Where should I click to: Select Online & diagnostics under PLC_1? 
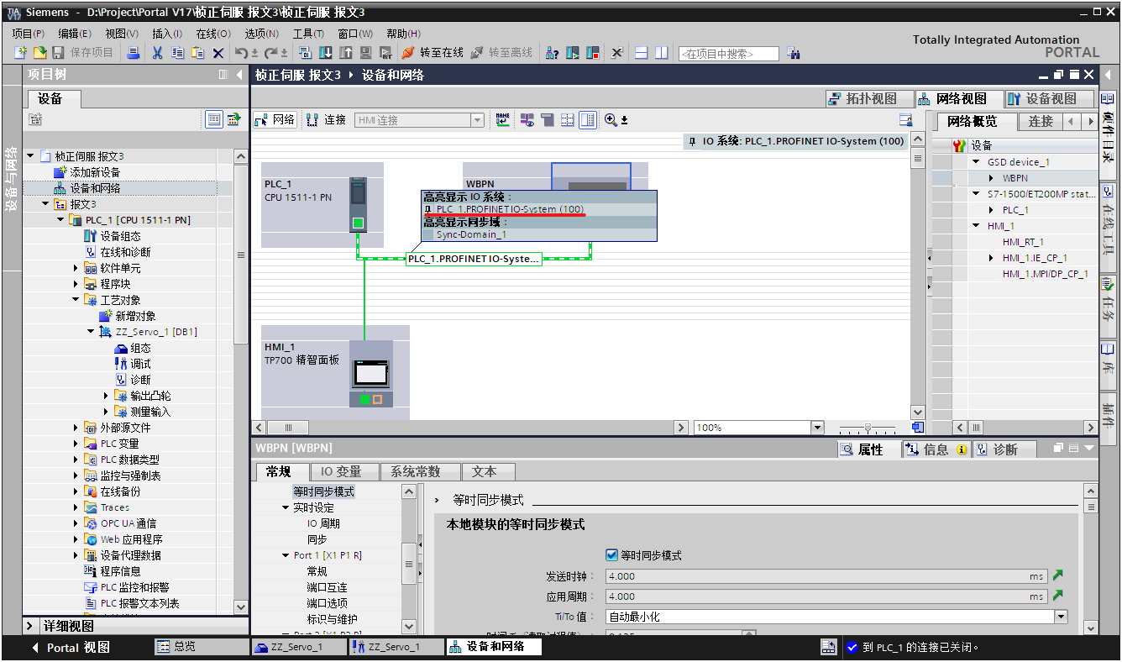[x=125, y=252]
